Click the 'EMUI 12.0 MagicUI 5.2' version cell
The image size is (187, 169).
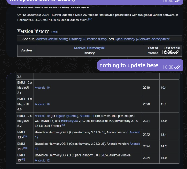pos(24,121)
